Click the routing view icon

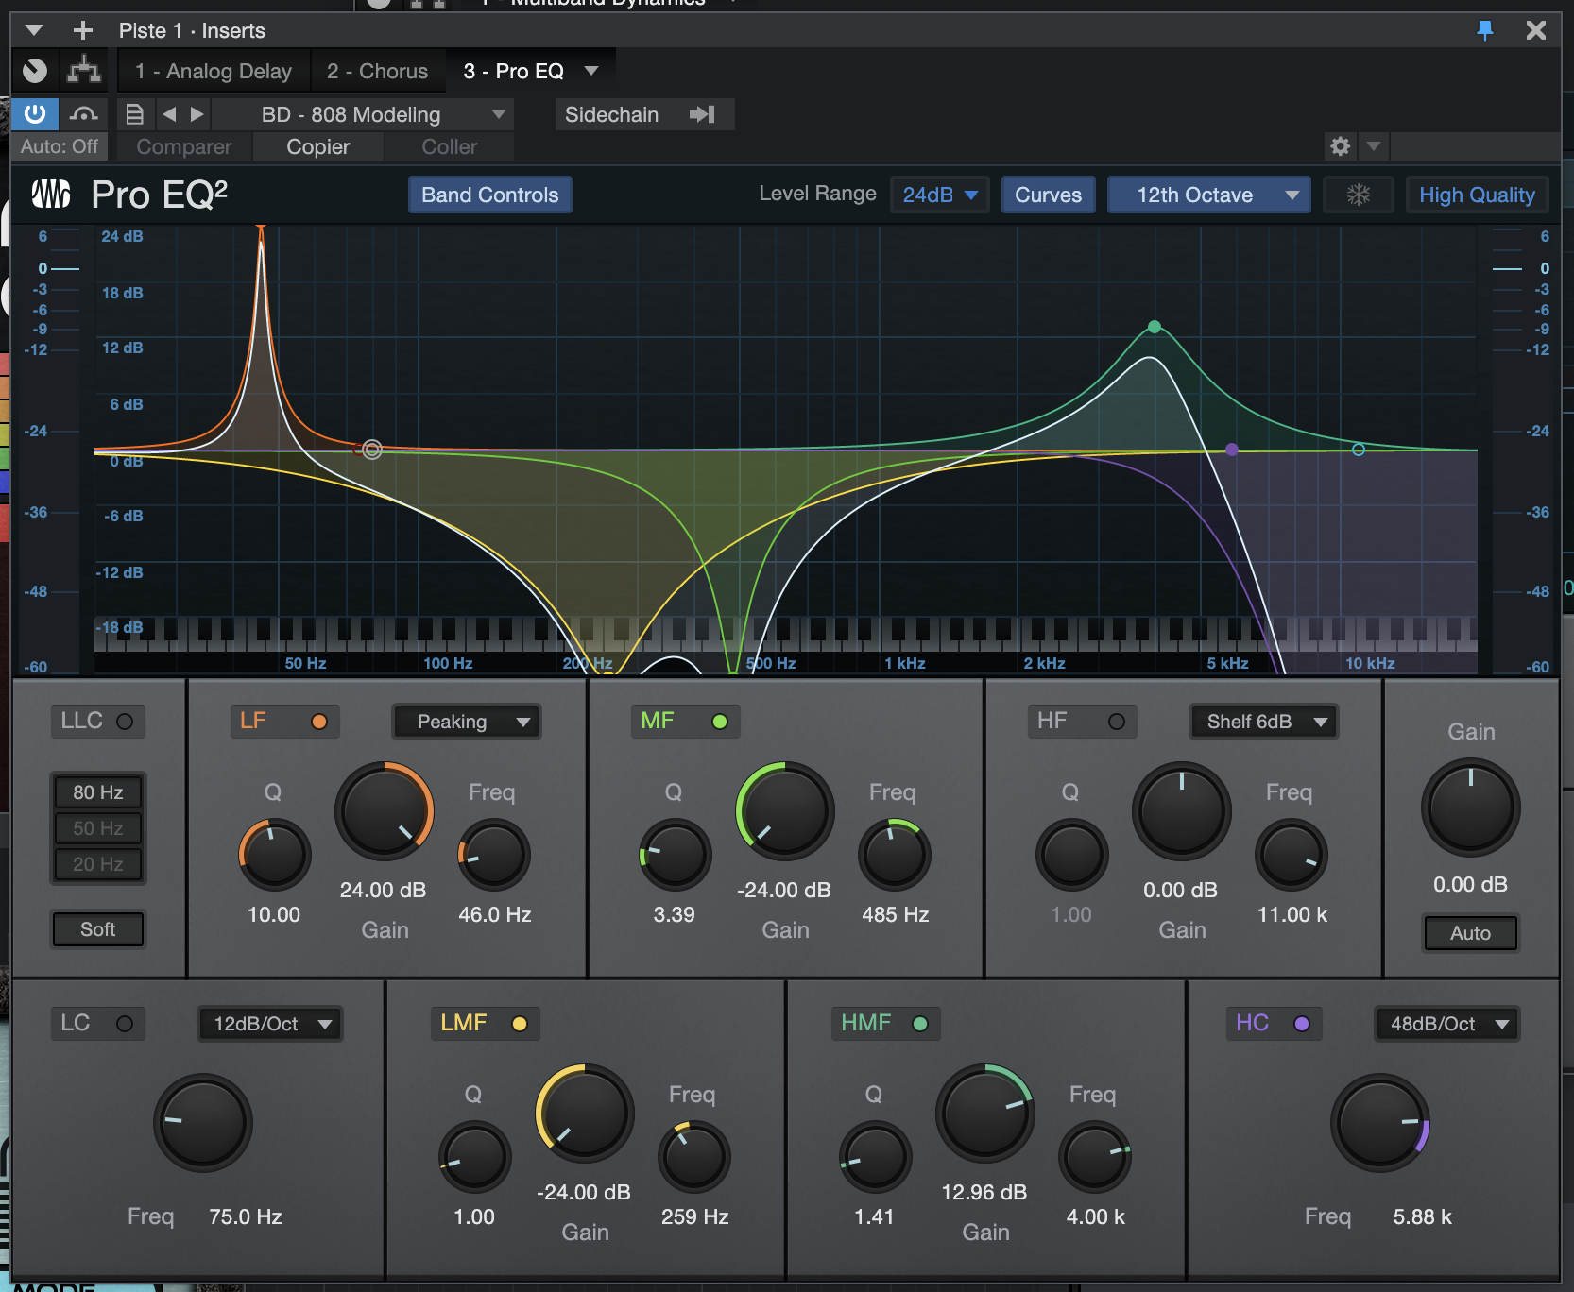pos(84,71)
